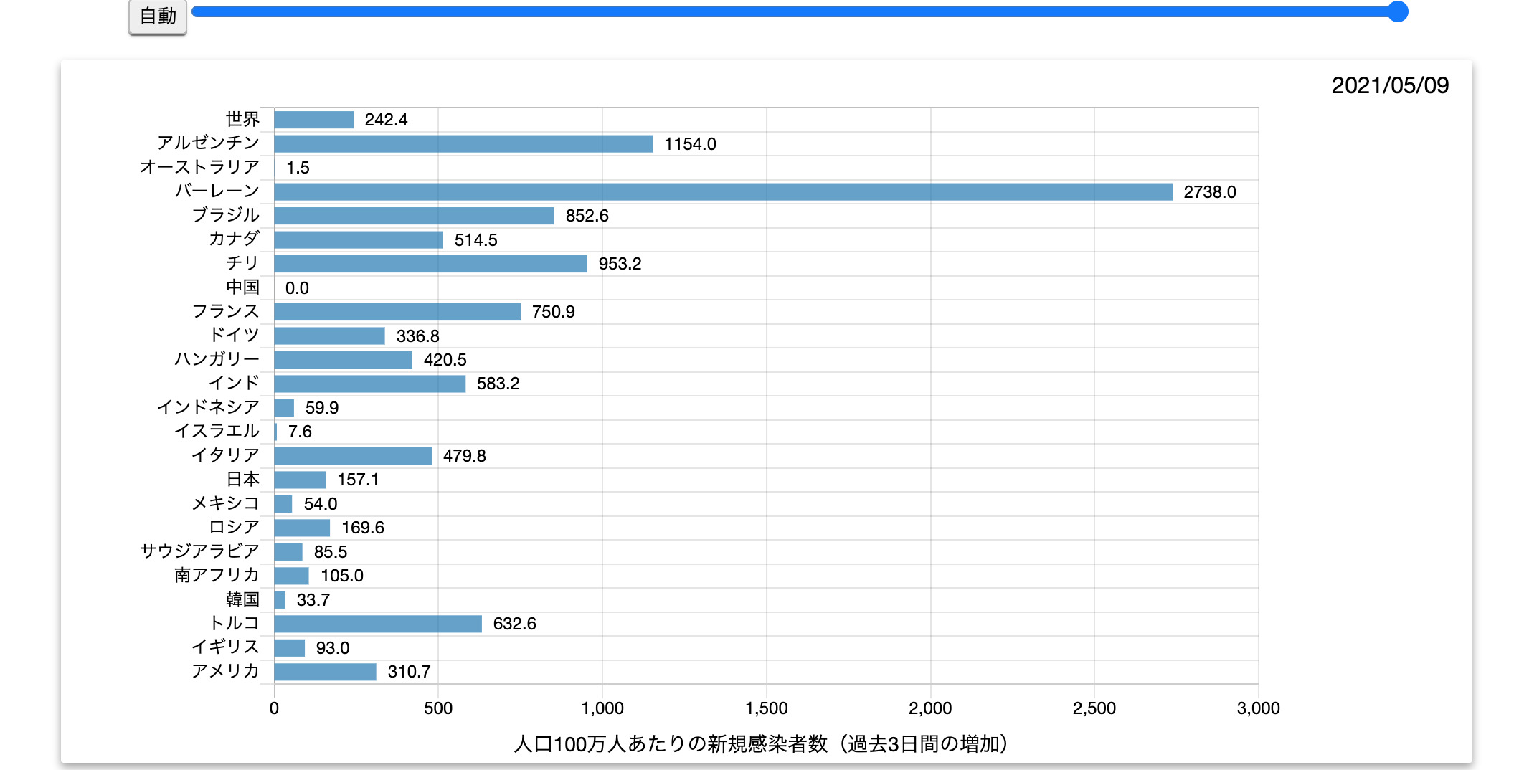This screenshot has width=1519, height=770.
Task: Click the blue slider handle at the end
Action: coord(1397,11)
